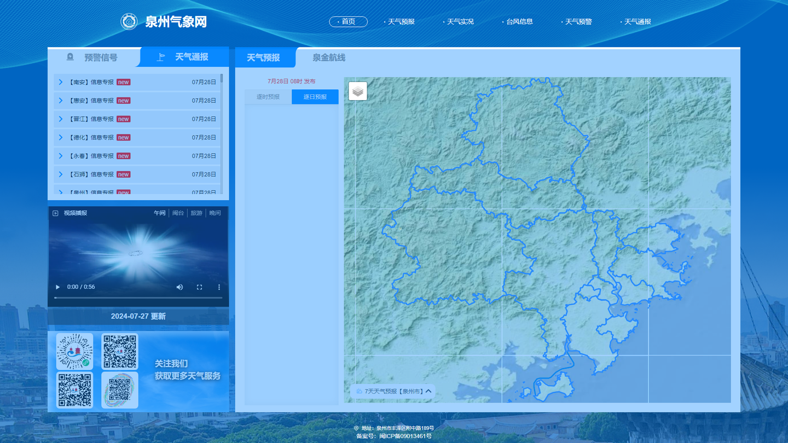Mute the video volume speaker icon
The image size is (788, 443).
[x=179, y=287]
